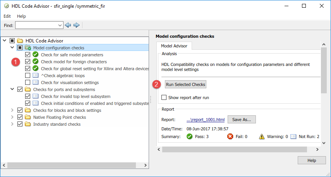Enable the Check algebraic loops checkbox
Image resolution: width=331 pixels, height=177 pixels.
coord(27,76)
